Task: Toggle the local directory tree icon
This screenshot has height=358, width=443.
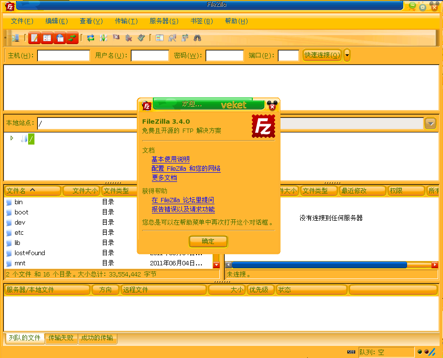Action: (x=47, y=38)
